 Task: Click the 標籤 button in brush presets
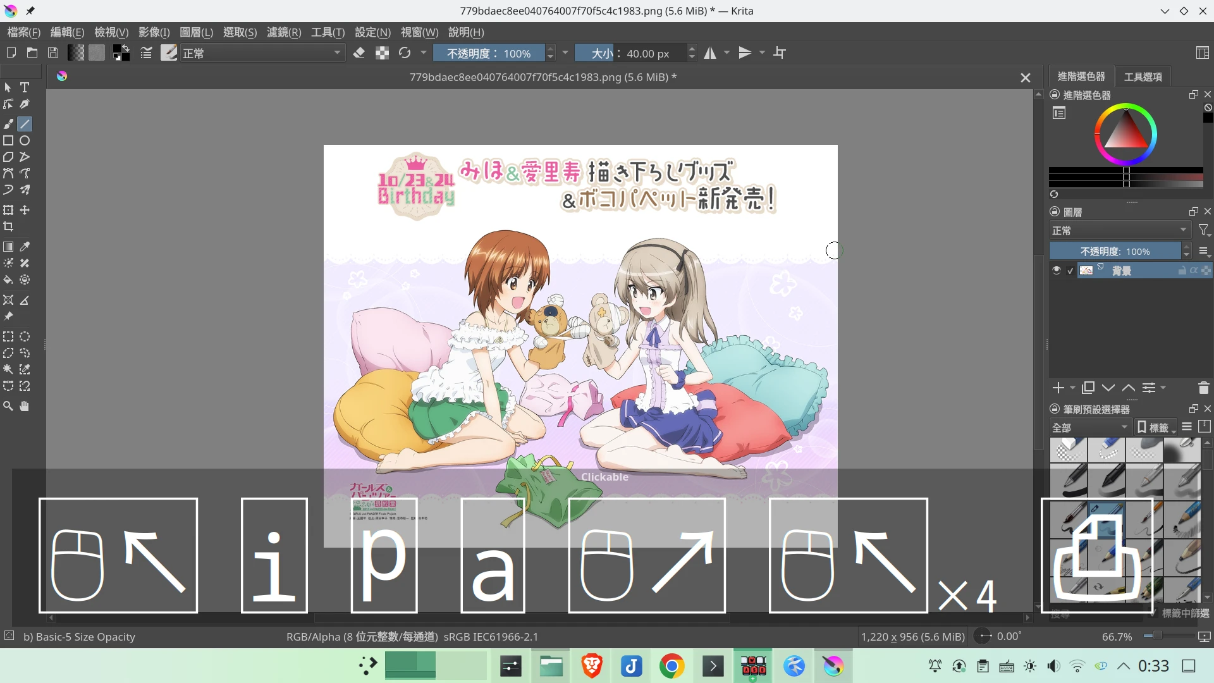point(1155,428)
